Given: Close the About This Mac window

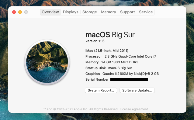Looking at the screenshot, I should tap(14, 12).
